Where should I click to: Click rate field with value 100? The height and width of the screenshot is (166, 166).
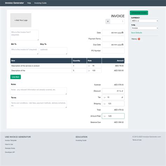(94, 70)
